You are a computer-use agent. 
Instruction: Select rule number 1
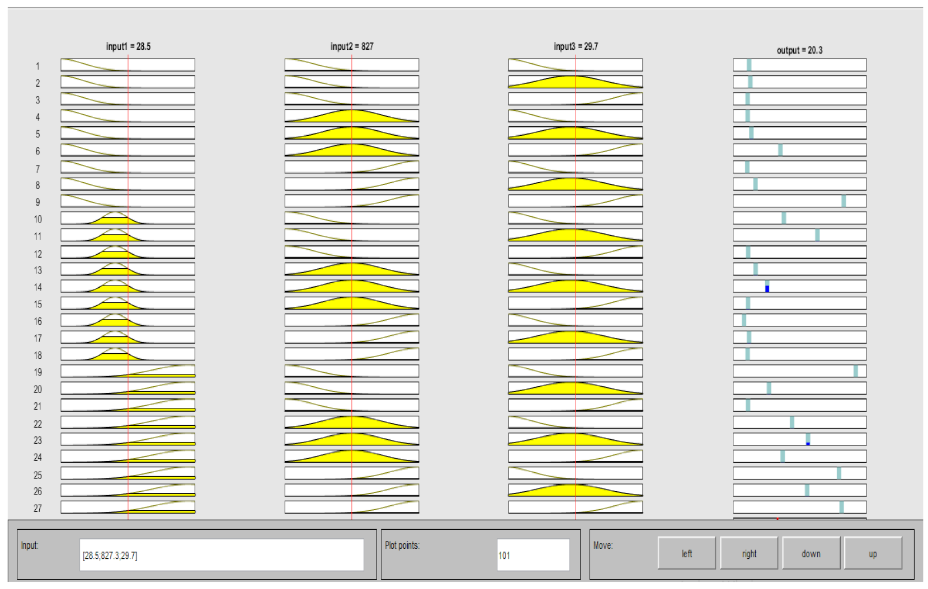coord(38,66)
